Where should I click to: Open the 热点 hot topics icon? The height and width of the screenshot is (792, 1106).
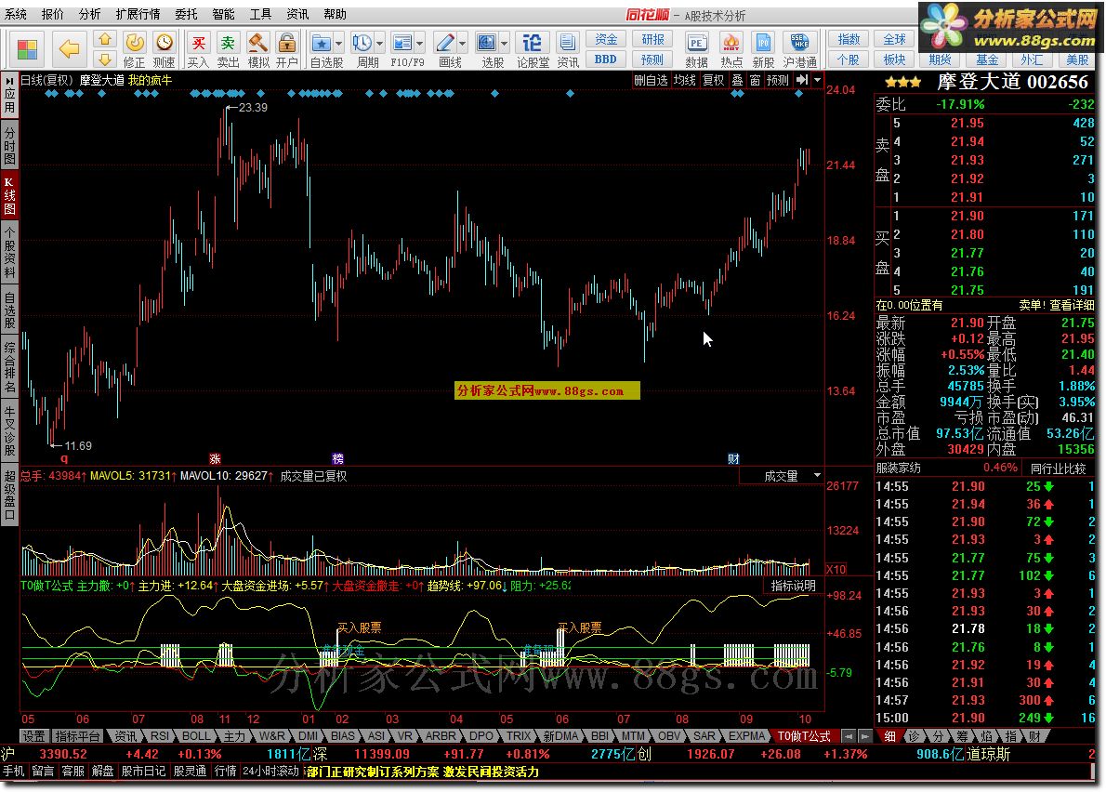tap(731, 49)
